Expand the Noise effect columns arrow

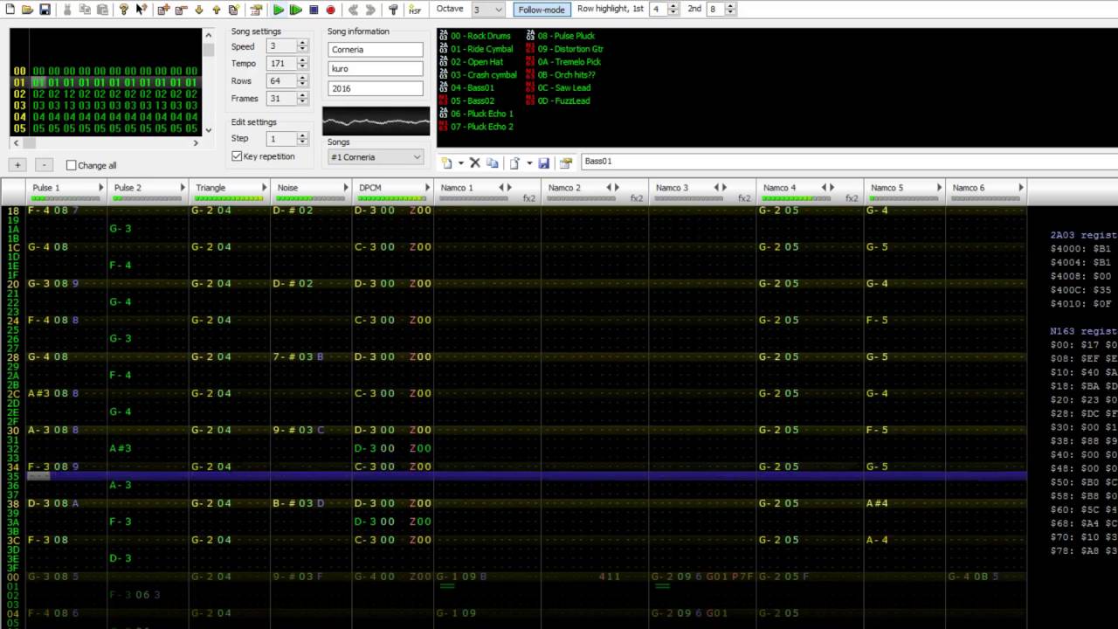point(347,188)
